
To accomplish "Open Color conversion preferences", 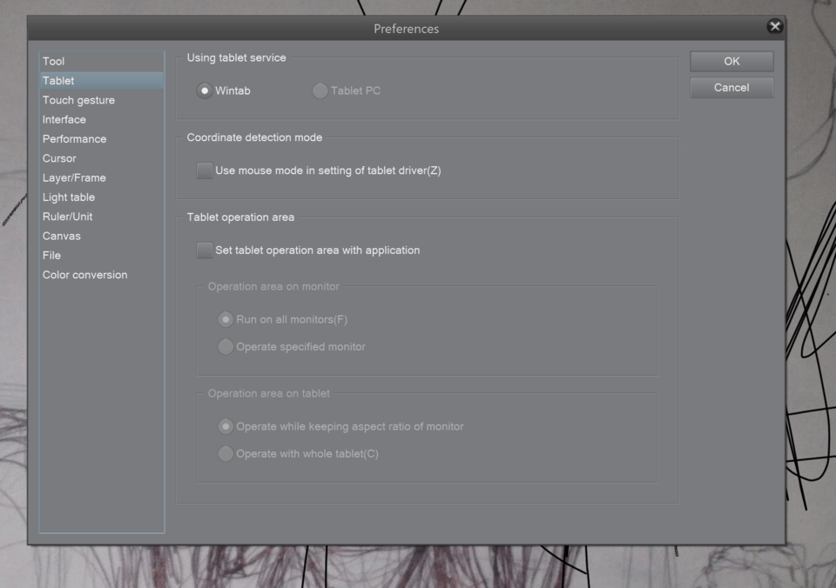I will [101, 275].
